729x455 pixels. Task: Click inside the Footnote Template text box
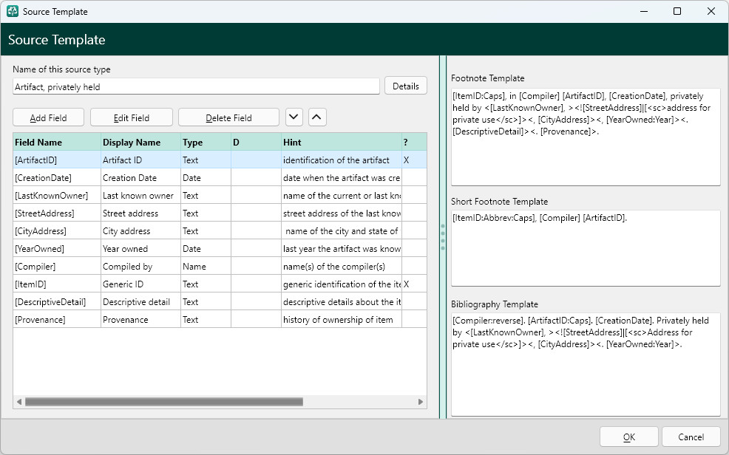[586, 137]
